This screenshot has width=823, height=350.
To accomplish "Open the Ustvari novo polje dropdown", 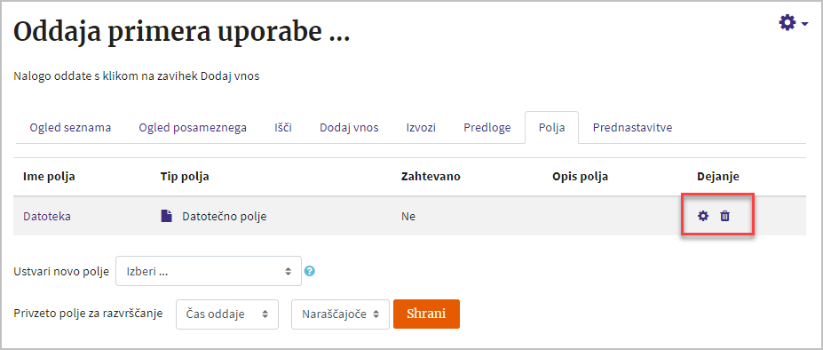I will [x=209, y=271].
